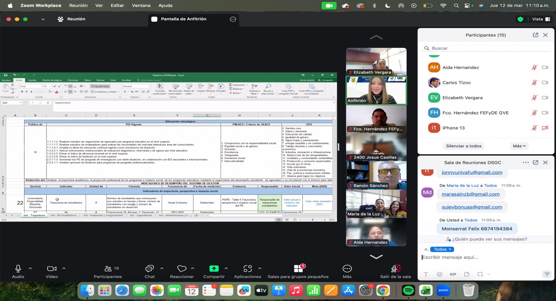Click the Silenciar a todos button
The height and width of the screenshot is (301, 556).
pyautogui.click(x=463, y=146)
